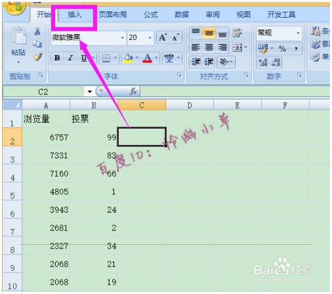The height and width of the screenshot is (294, 332).
Task: Click the Increase Font Size icon
Action: 163,37
